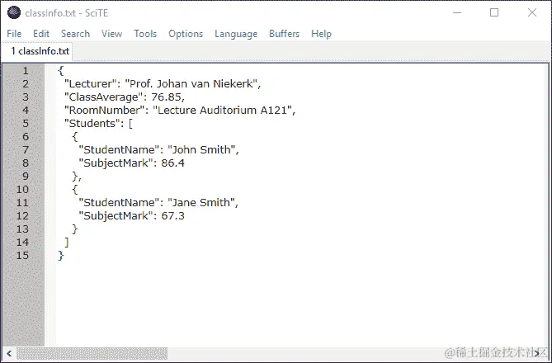Screen dimensions: 552x363
Task: Minimize the SciTE window
Action: coord(457,12)
